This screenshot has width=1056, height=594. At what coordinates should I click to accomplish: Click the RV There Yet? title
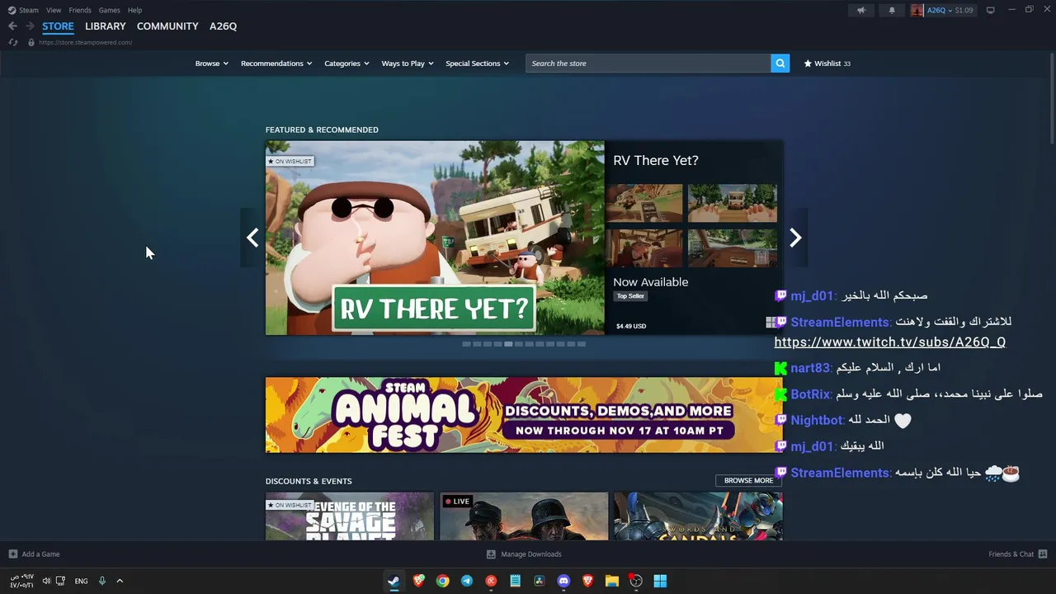pos(655,161)
